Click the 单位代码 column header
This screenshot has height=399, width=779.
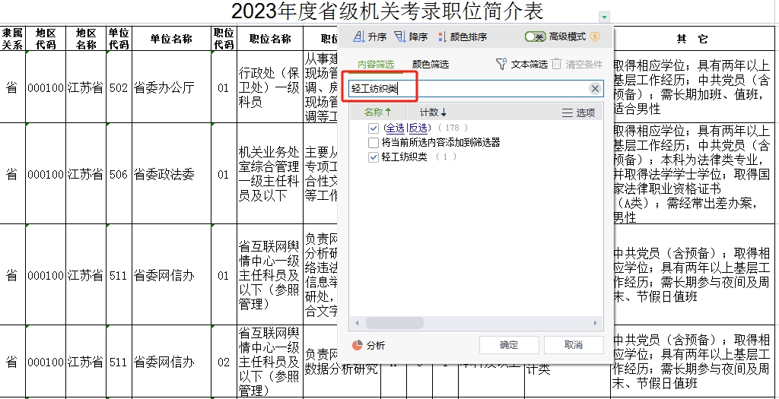point(119,39)
